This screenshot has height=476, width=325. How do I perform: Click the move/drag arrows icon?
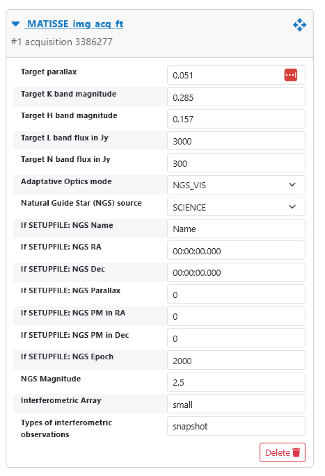(x=299, y=25)
